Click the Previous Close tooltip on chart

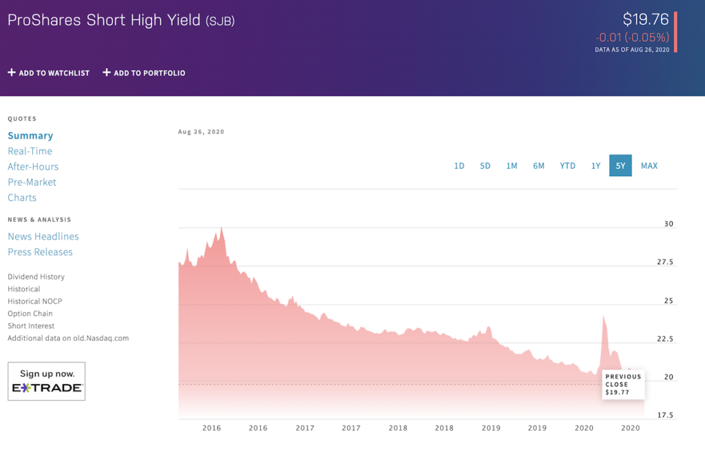tap(623, 384)
